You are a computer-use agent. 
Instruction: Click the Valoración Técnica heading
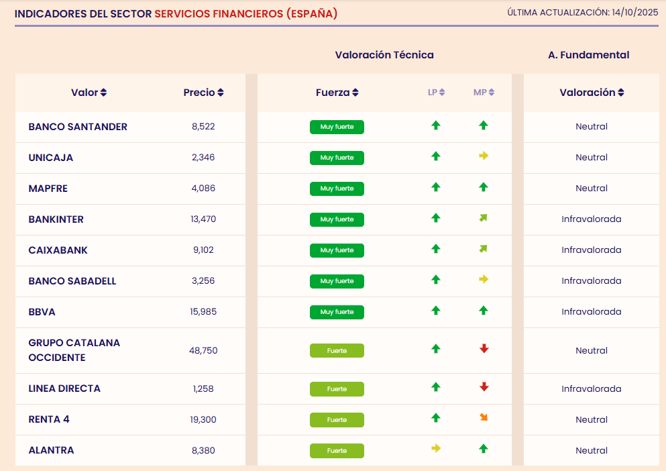pyautogui.click(x=384, y=55)
